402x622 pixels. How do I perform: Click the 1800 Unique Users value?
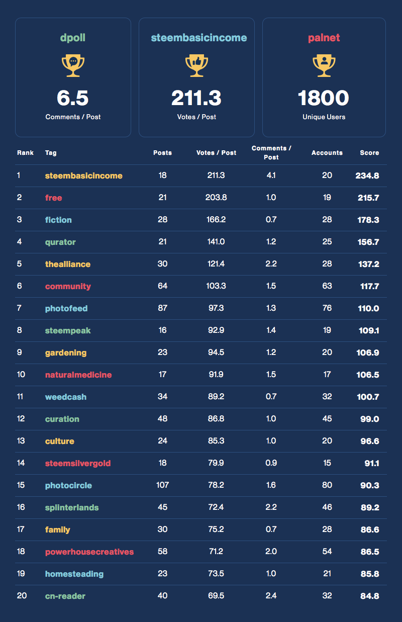point(324,98)
